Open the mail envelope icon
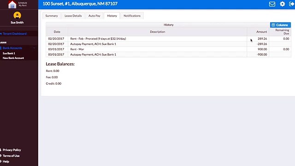The image size is (295, 166). pos(272,4)
